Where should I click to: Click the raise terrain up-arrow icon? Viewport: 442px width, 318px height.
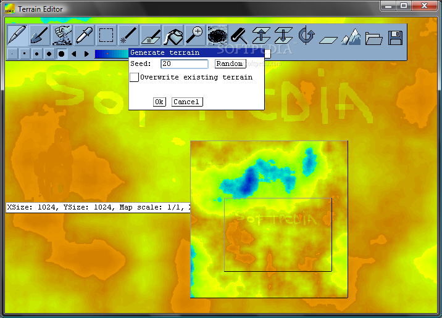(x=261, y=35)
